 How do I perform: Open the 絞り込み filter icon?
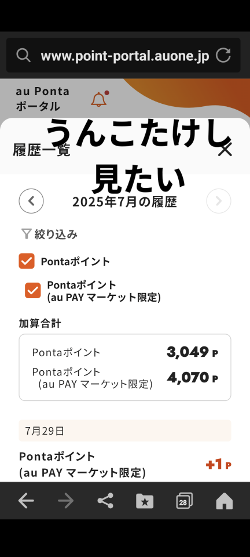point(26,234)
